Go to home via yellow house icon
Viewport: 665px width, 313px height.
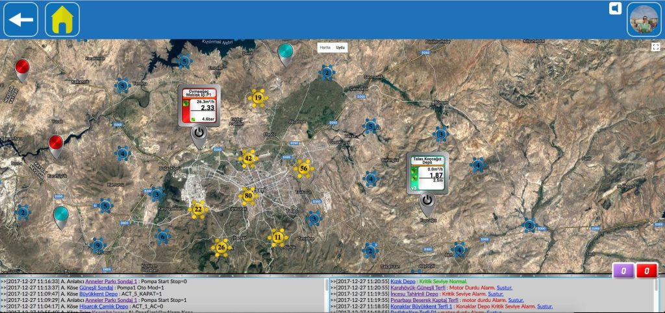[62, 19]
